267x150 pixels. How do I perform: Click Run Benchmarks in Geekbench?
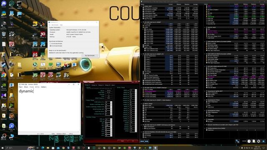90,55
